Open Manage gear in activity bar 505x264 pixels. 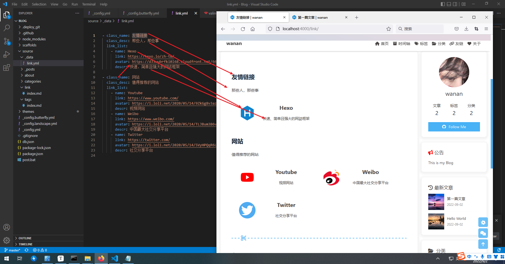[7, 240]
